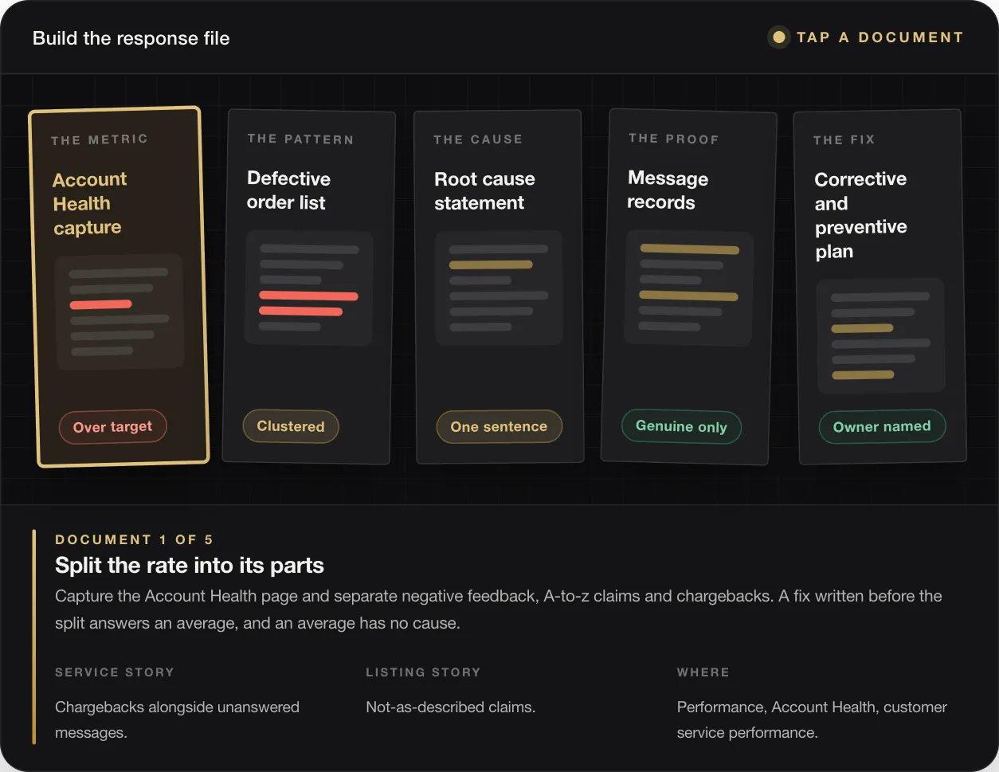Click the 'Build the response file' heading

(x=131, y=38)
